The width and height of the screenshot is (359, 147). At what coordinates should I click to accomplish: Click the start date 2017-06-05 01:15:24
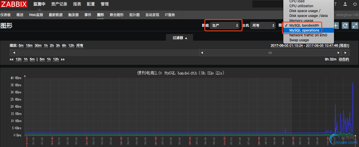click(287, 46)
